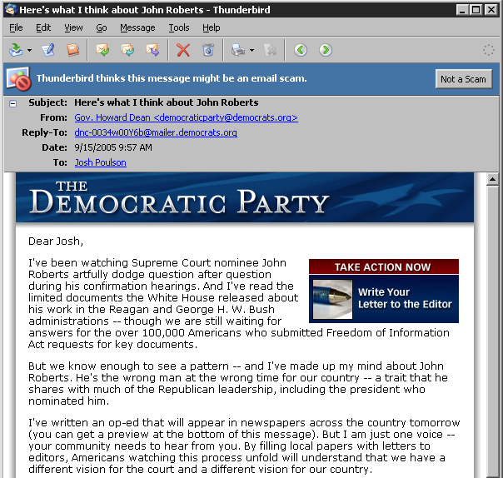Image resolution: width=503 pixels, height=478 pixels.
Task: Go to previous message green arrow
Action: click(301, 50)
